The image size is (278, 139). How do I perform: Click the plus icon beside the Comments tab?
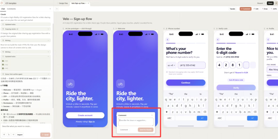coord(50,9)
